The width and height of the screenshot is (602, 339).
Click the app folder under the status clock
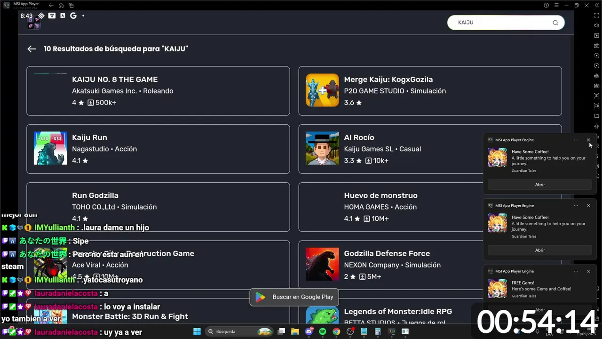34,23
